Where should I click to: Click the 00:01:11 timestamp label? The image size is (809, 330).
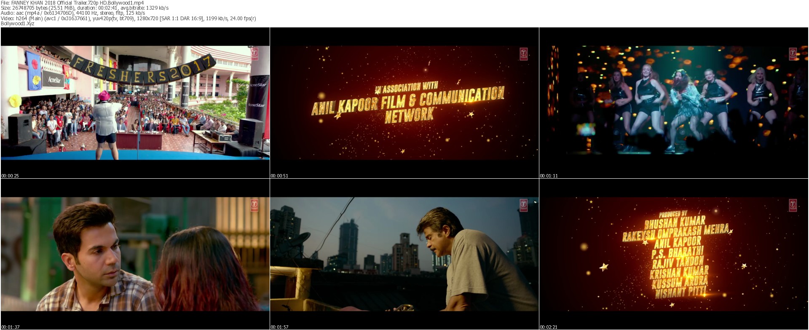click(x=549, y=176)
